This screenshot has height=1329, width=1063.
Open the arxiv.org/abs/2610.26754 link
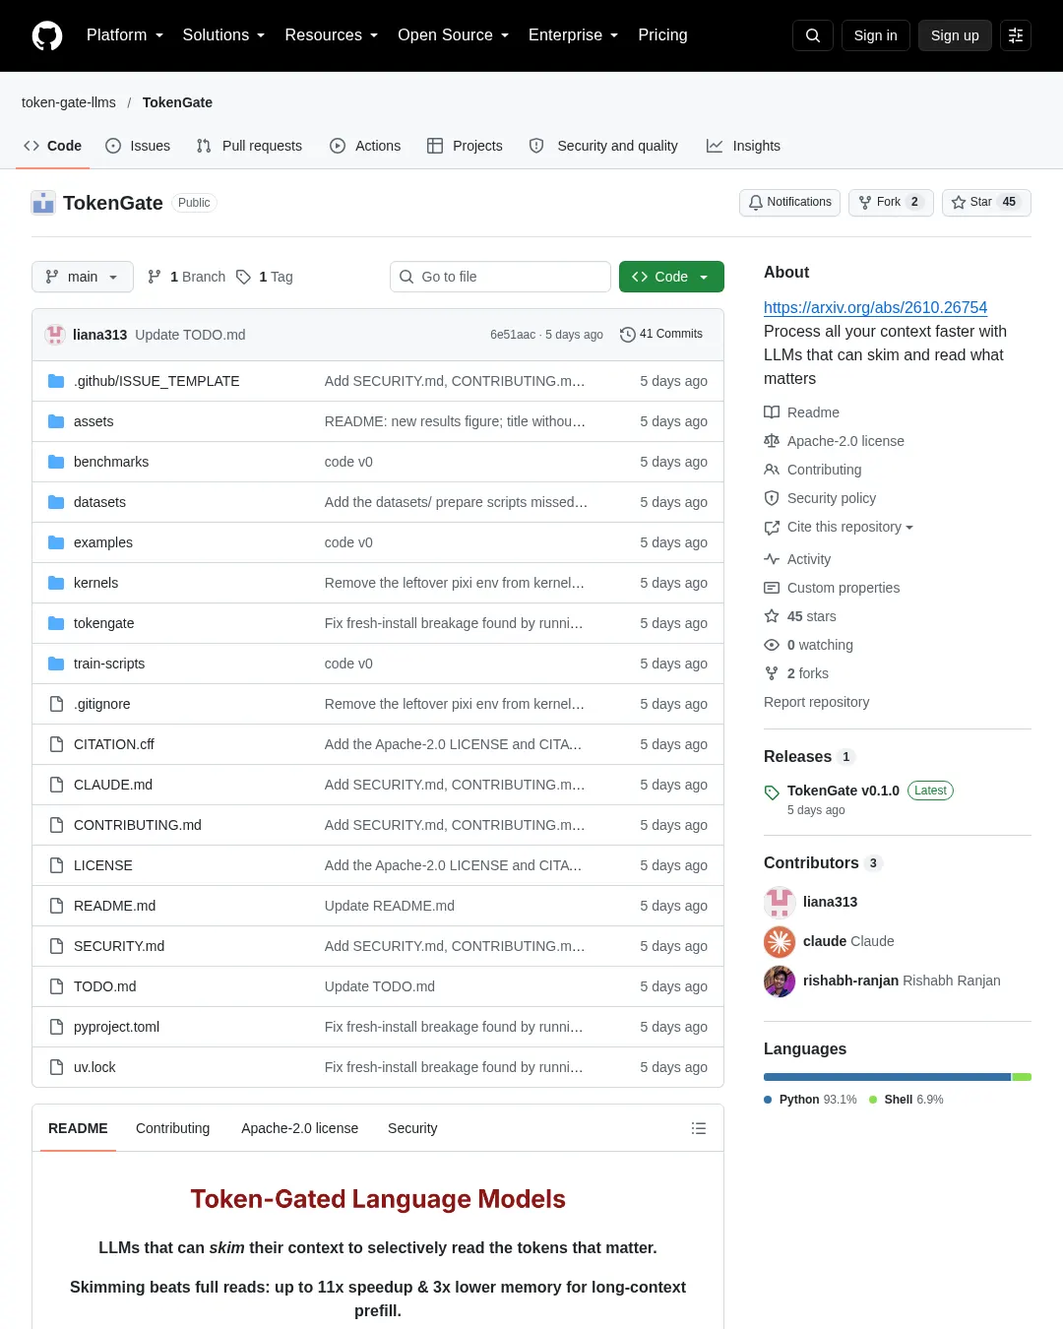(875, 307)
